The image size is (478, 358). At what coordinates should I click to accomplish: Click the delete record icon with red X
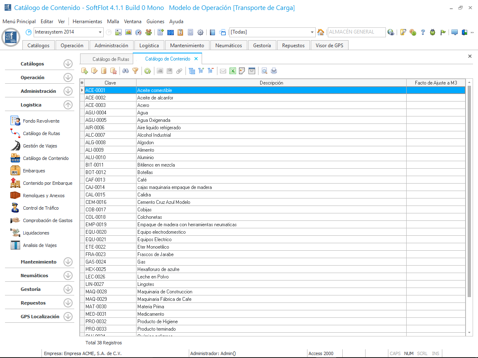(x=113, y=71)
